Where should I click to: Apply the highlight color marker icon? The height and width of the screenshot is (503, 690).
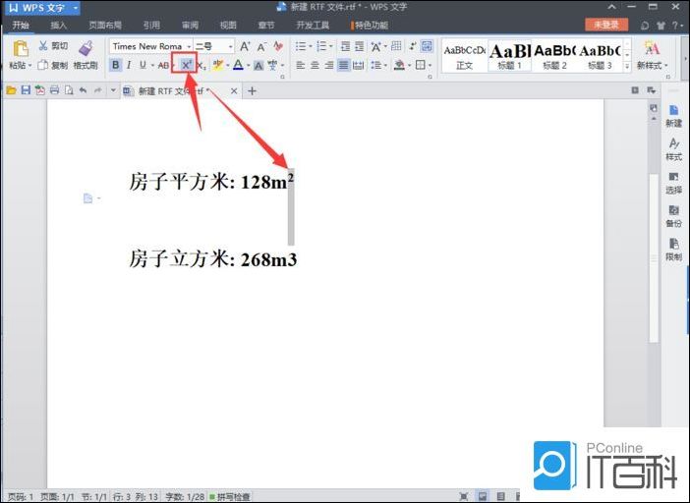[x=217, y=65]
